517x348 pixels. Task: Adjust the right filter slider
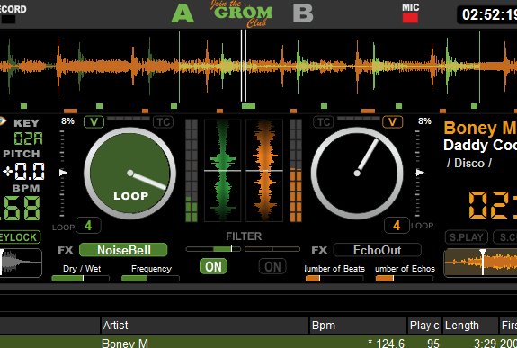click(x=272, y=249)
